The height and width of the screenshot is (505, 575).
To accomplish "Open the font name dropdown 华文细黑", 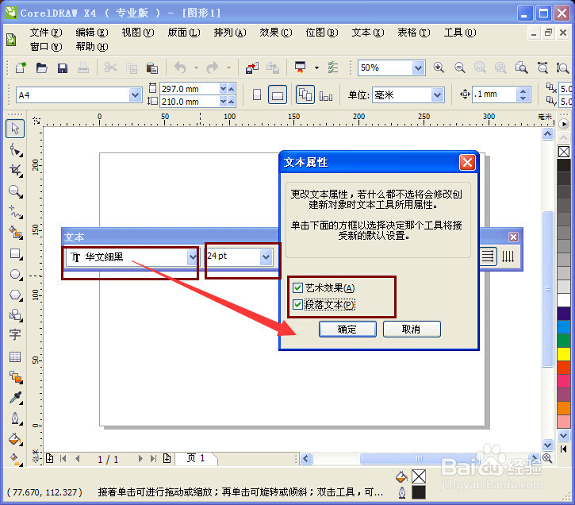I will click(193, 257).
